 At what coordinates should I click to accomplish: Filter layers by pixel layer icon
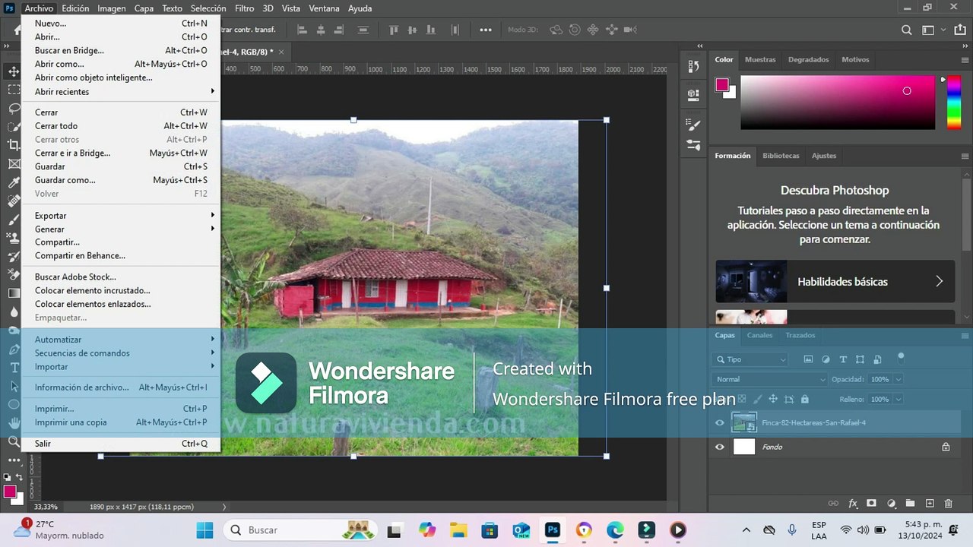coord(808,359)
